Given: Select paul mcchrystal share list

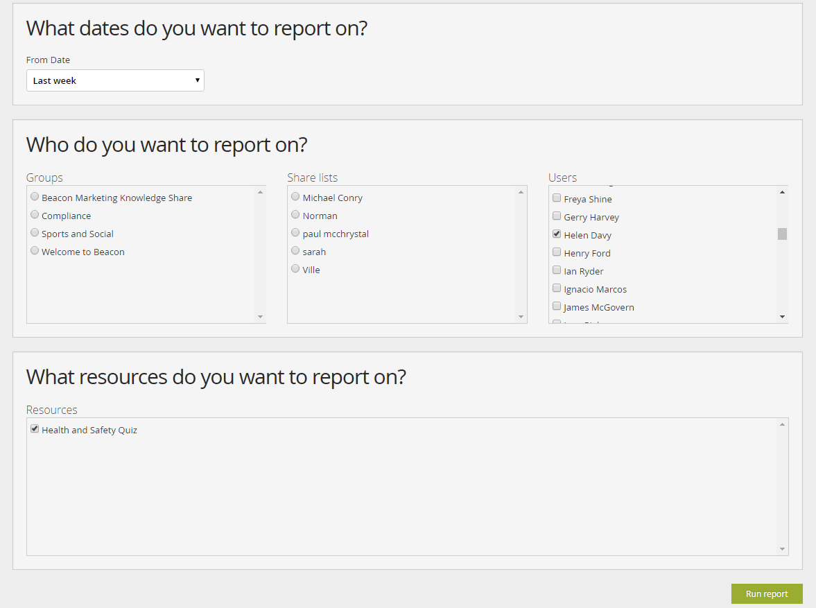Looking at the screenshot, I should (x=296, y=233).
